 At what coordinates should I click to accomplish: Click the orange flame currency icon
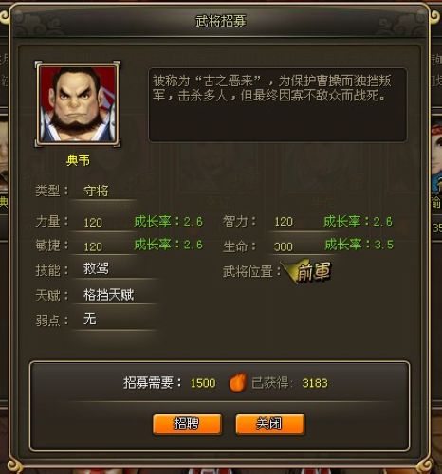[237, 382]
